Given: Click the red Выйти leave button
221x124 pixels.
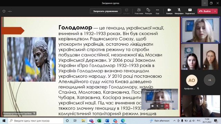Looking at the screenshot, I should 205,11.
